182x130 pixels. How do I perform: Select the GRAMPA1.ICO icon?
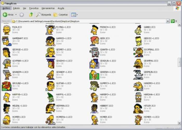(x=138, y=64)
